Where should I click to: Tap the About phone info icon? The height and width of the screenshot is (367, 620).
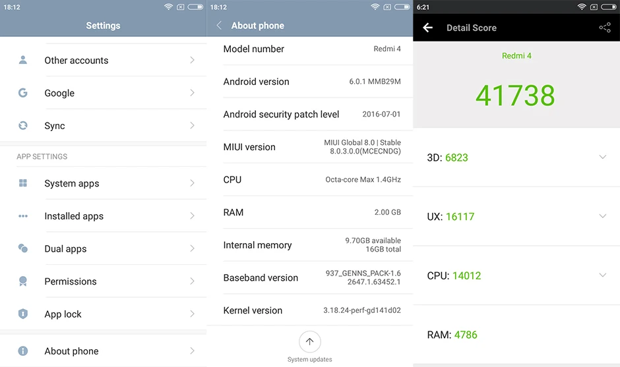pyautogui.click(x=23, y=351)
